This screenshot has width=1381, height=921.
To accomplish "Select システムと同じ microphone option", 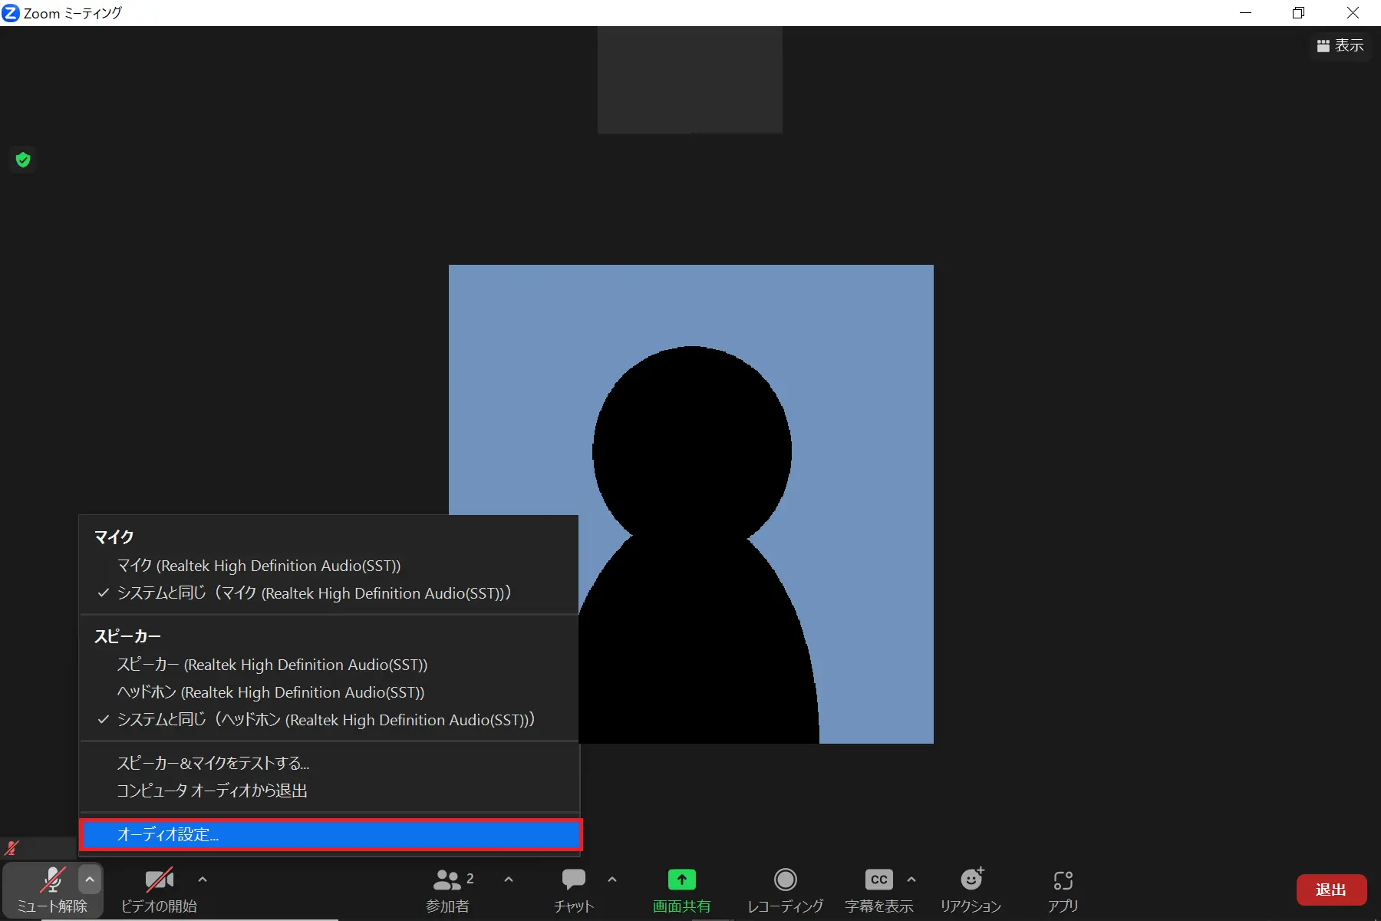I will (x=329, y=593).
